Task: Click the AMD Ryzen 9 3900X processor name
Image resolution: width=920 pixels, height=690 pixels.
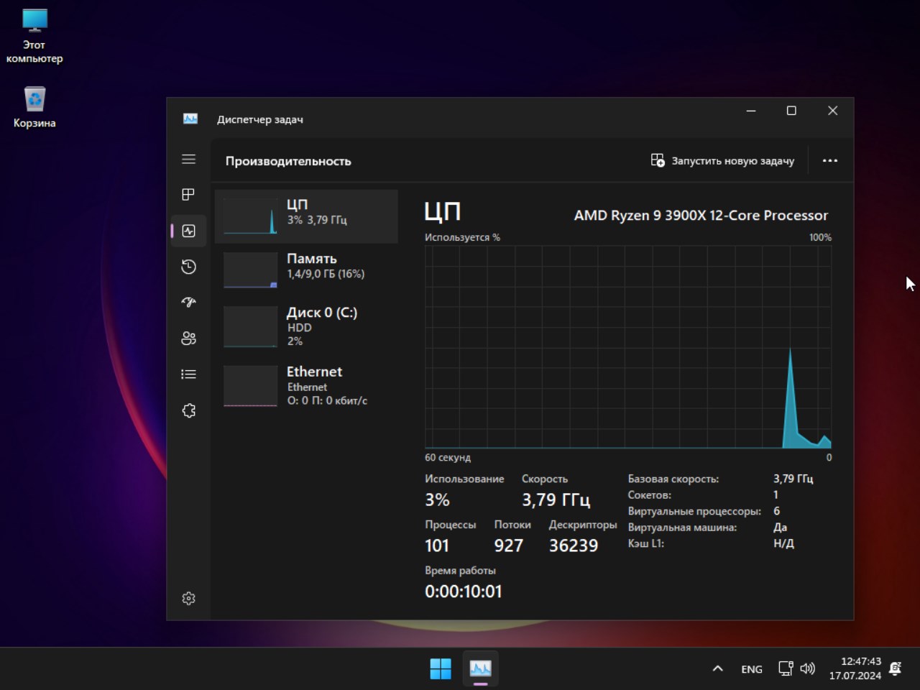Action: (701, 215)
